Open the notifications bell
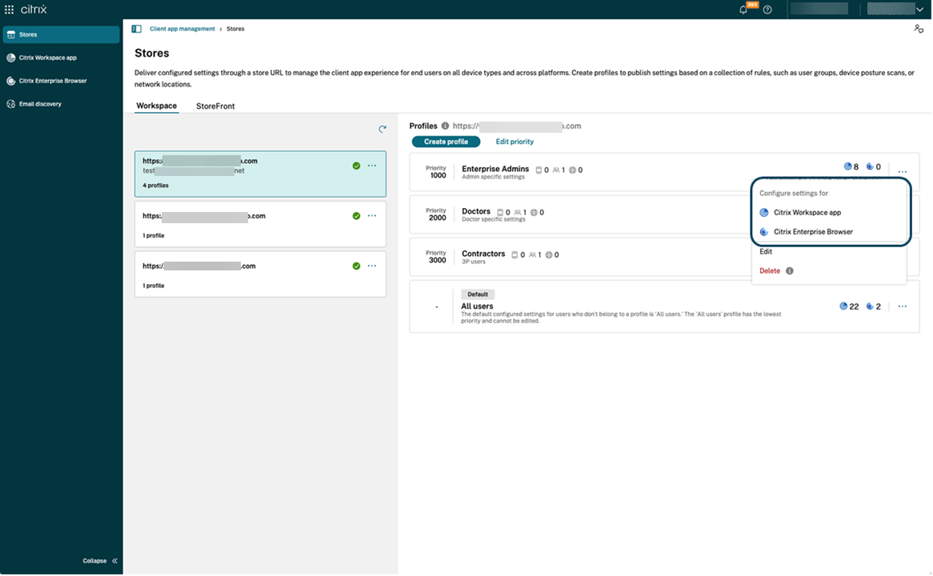Viewport: 933px width, 576px height. [x=743, y=9]
